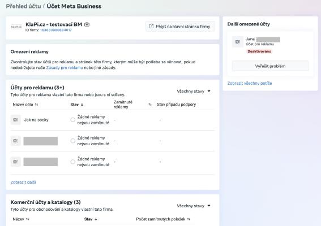The width and height of the screenshot is (321, 226).
Task: Open company ID 163833980884617 link
Action: pos(56,30)
